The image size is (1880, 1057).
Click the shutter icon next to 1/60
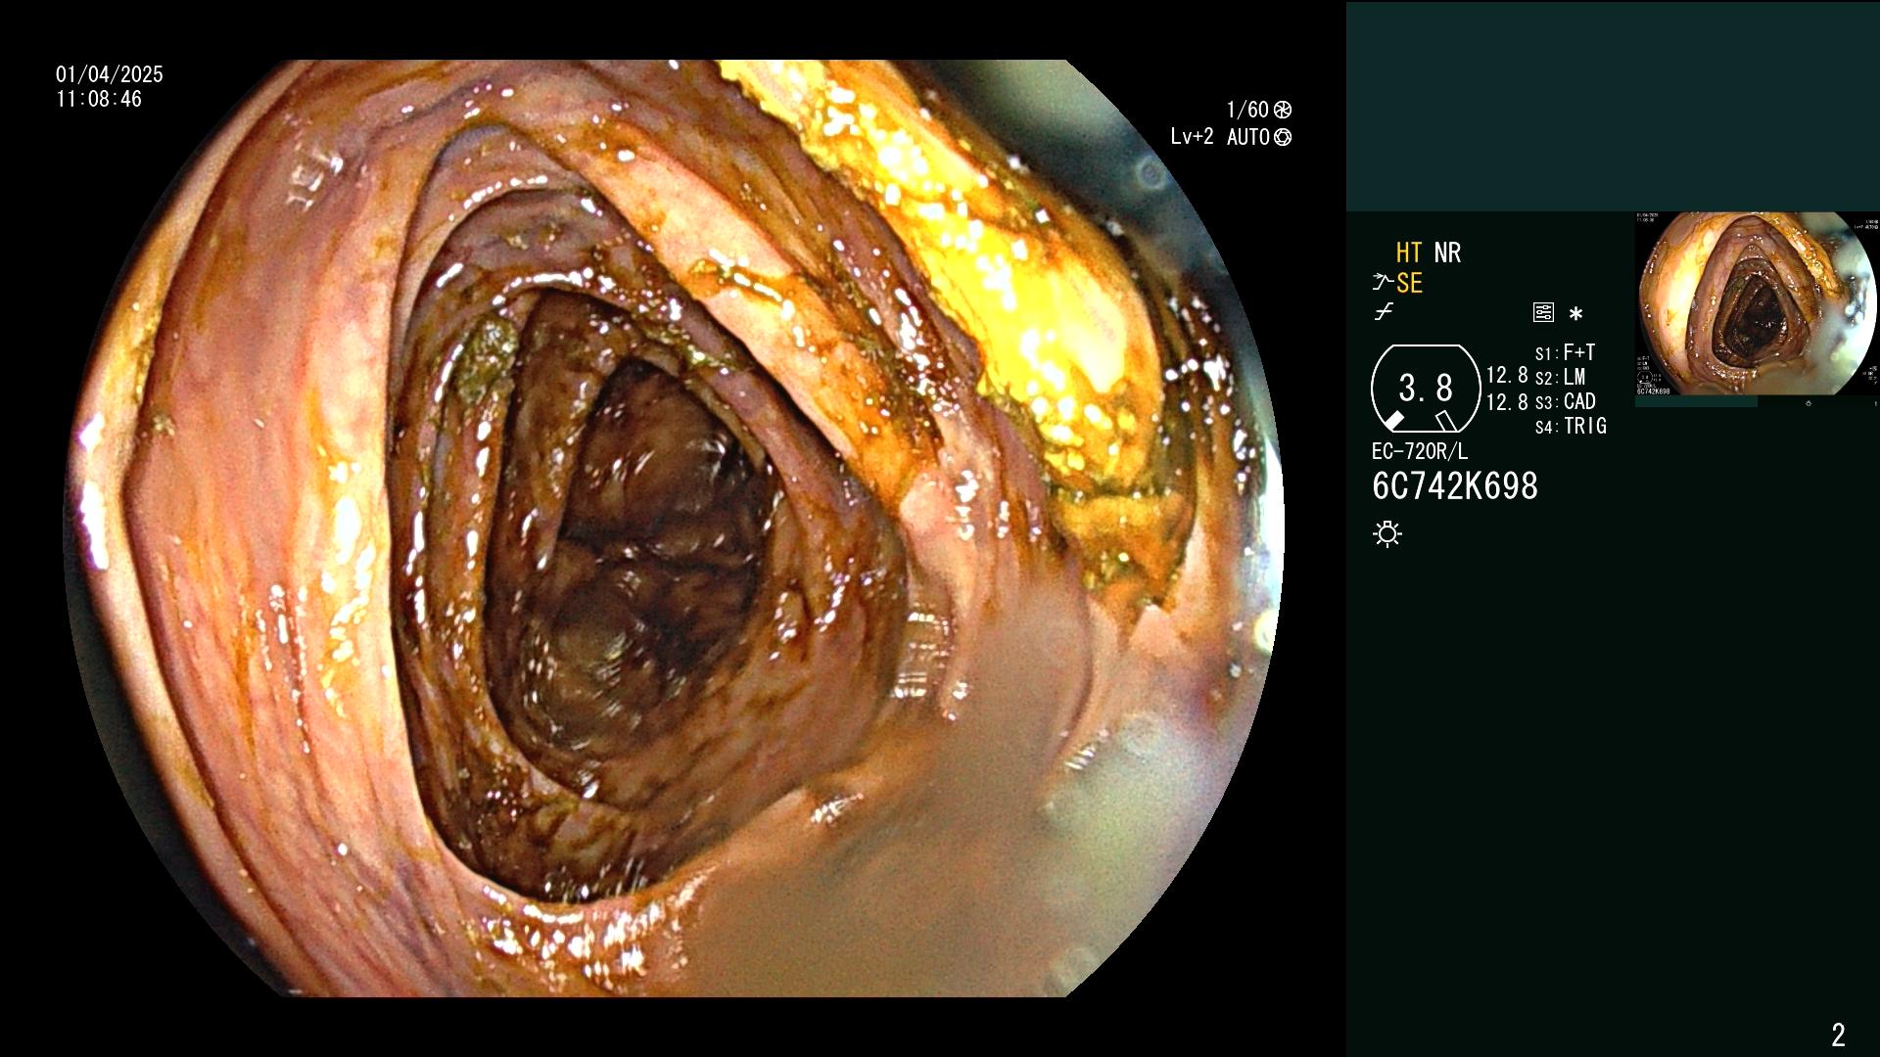click(1283, 110)
